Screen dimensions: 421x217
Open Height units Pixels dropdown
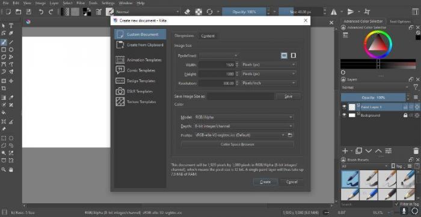click(x=269, y=74)
